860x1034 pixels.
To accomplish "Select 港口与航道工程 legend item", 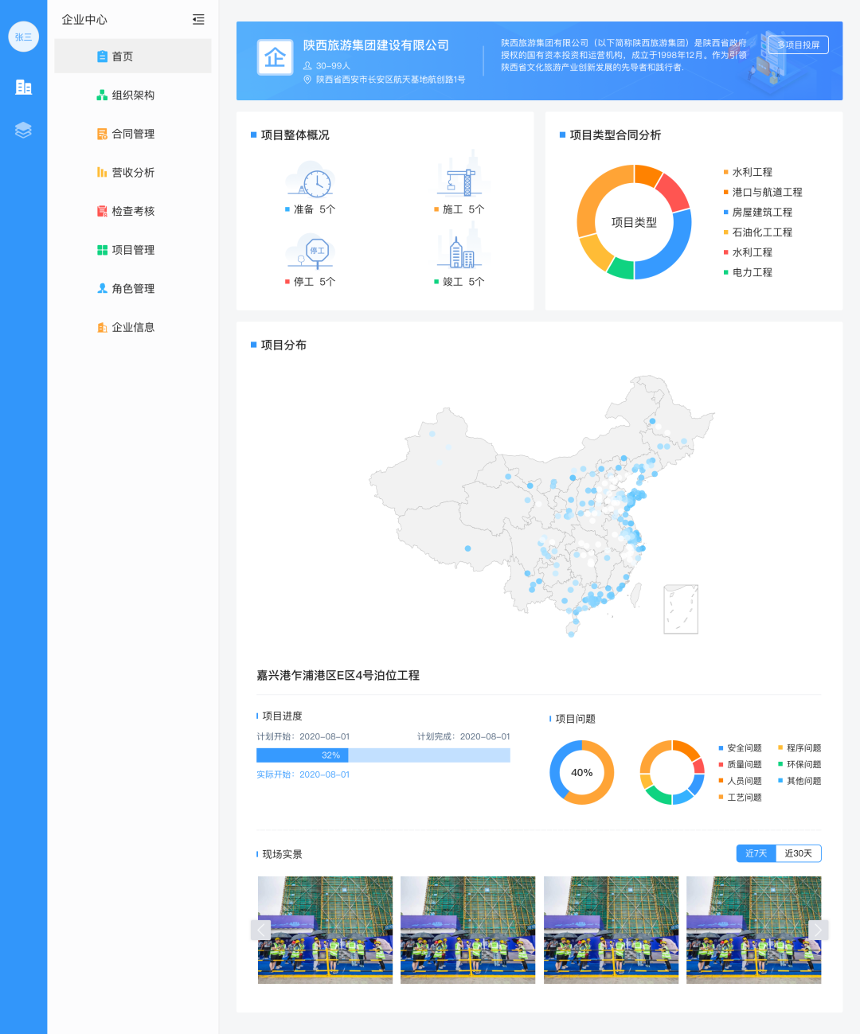I will pyautogui.click(x=763, y=192).
